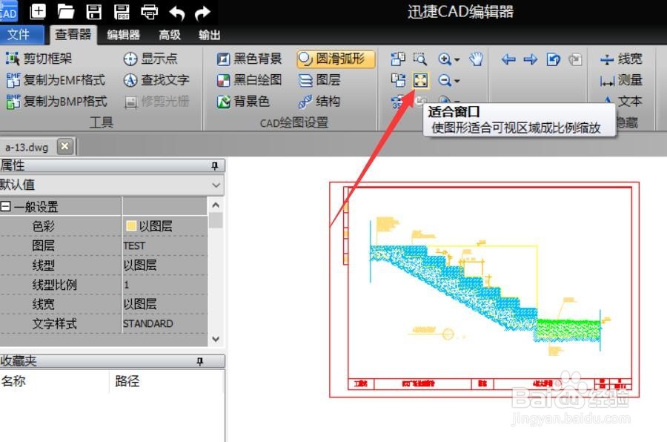Click the page swap icon in second row
The height and width of the screenshot is (442, 667).
tap(398, 80)
